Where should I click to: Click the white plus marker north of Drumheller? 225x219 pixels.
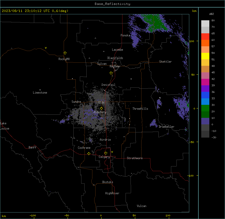pos(160,98)
